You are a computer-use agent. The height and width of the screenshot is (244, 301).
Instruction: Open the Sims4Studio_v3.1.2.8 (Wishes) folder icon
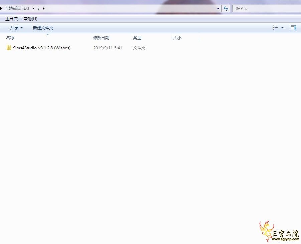[9, 48]
